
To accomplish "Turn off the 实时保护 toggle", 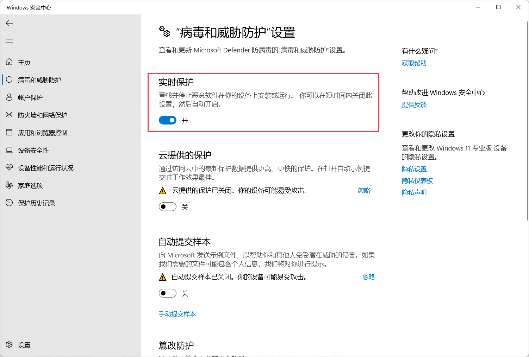I will [x=168, y=120].
